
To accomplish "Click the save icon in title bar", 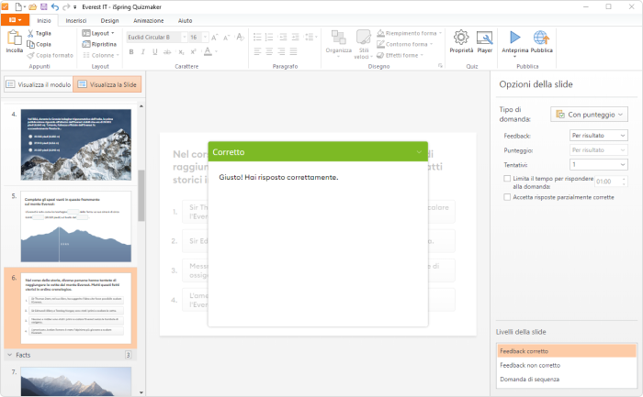I will (x=42, y=6).
